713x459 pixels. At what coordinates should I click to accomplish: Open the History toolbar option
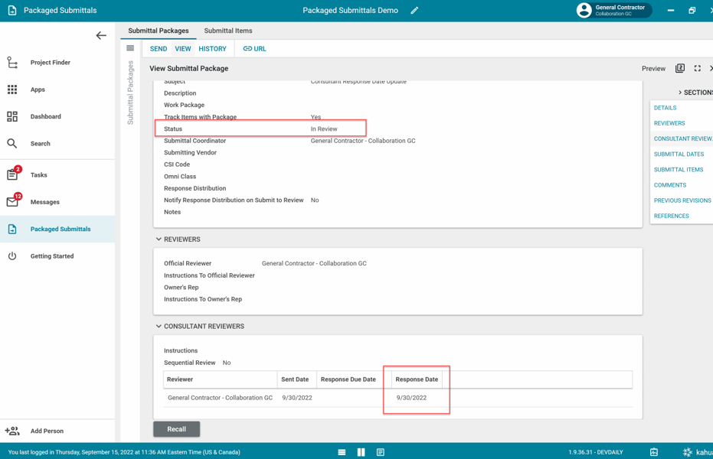212,49
